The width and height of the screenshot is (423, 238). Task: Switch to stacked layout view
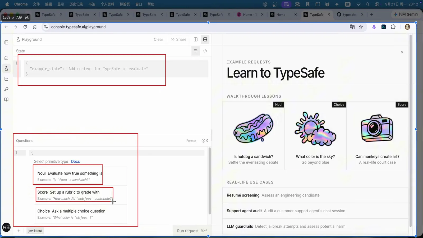point(205,39)
